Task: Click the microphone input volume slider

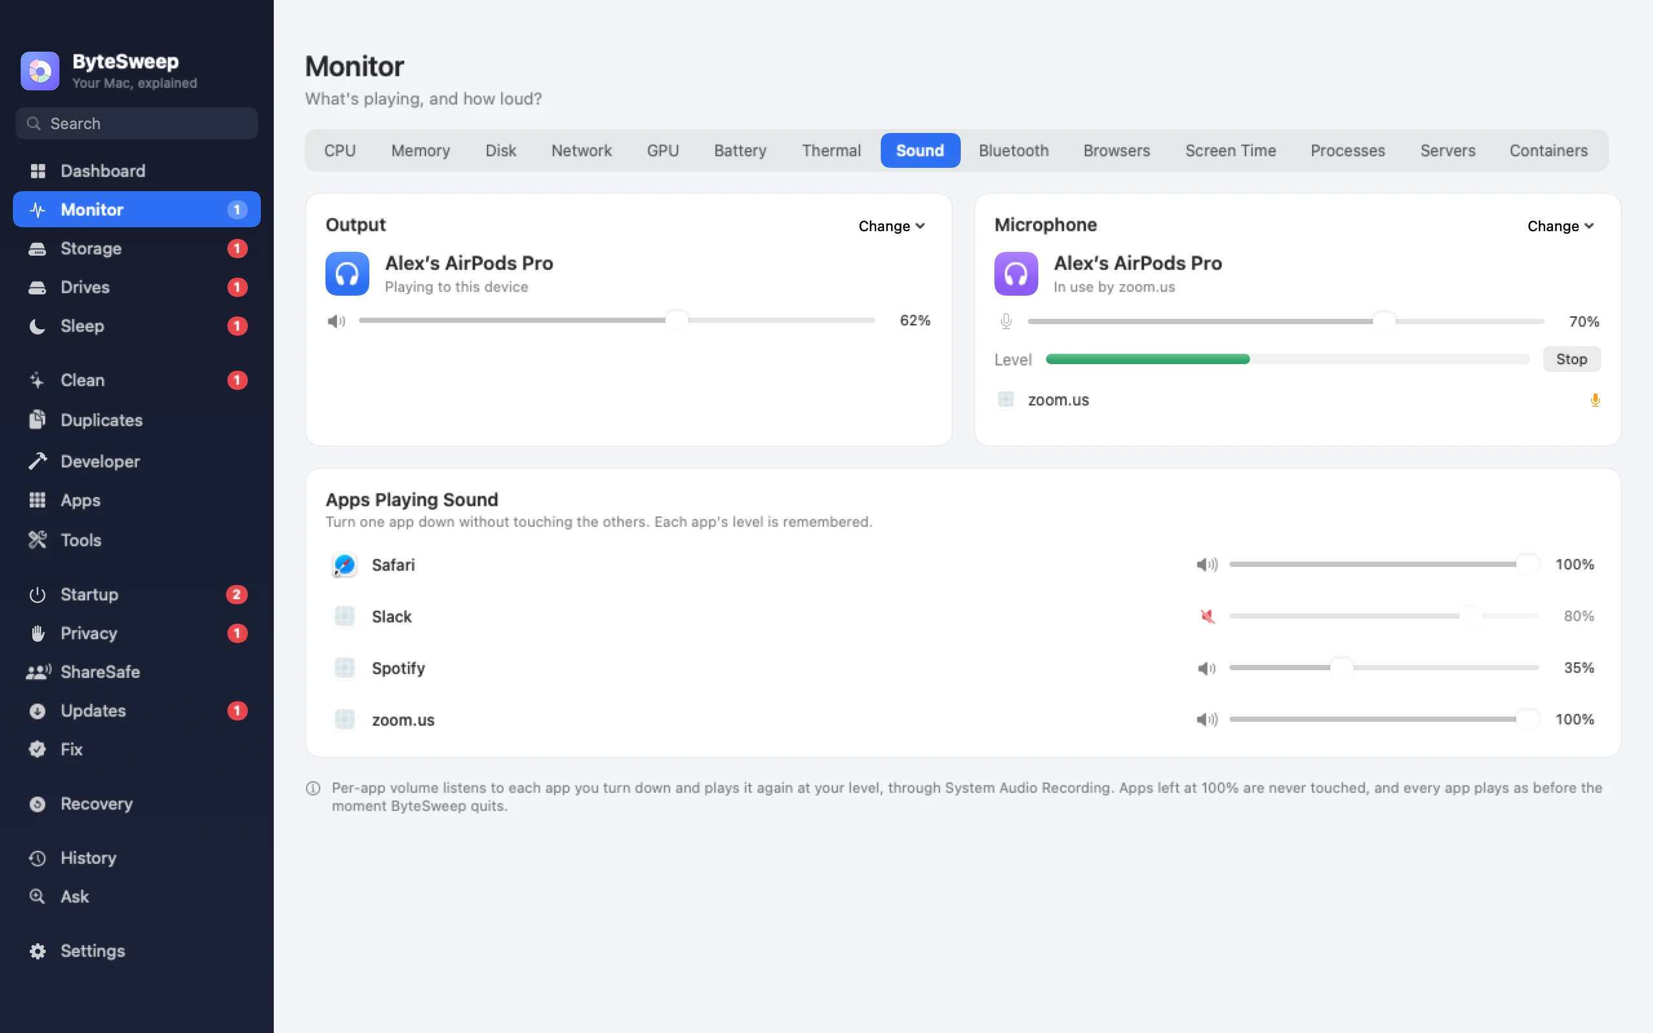Action: pyautogui.click(x=1286, y=321)
